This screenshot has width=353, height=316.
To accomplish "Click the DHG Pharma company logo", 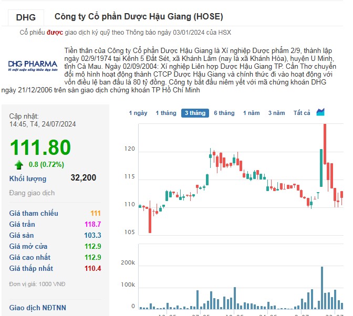I will click(x=33, y=65).
